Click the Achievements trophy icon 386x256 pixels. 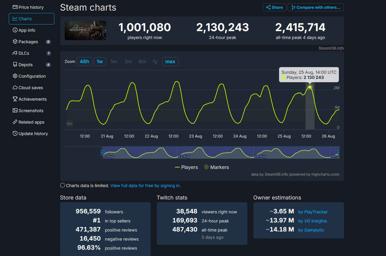pos(14,99)
